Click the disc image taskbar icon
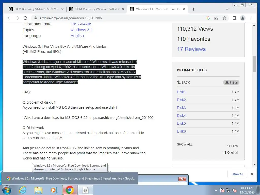The width and height of the screenshot is (260, 195). [85, 190]
